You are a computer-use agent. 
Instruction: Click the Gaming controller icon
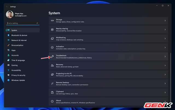pos(8,65)
